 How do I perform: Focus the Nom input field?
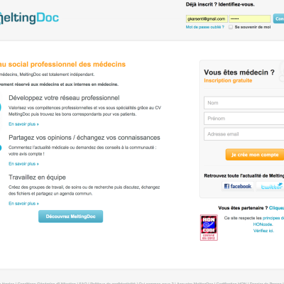click(x=244, y=103)
